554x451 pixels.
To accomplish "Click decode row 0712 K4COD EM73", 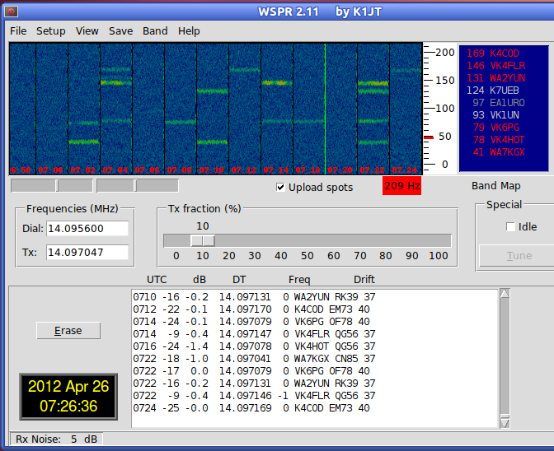I will [x=251, y=309].
